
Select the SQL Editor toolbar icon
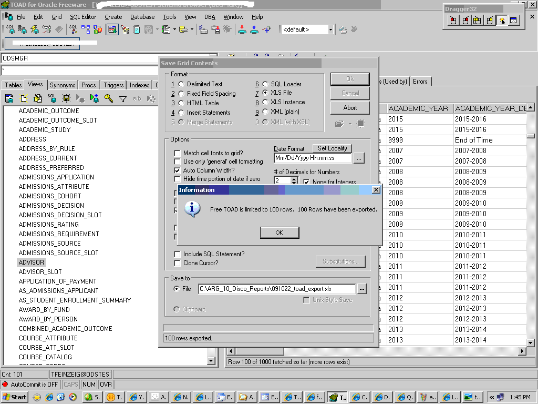coord(11,29)
